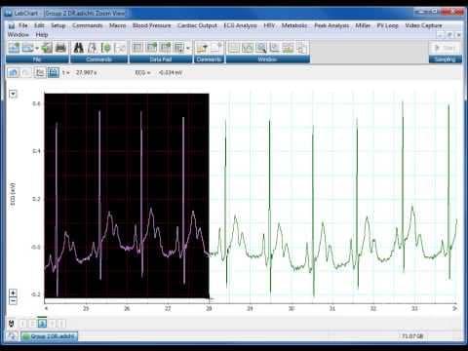Open the ECG Analysis menu
Viewport: 468px width, 351px height.
(240, 25)
